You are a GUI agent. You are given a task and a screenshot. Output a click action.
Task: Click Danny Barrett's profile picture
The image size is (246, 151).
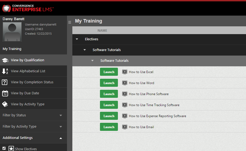(12, 32)
